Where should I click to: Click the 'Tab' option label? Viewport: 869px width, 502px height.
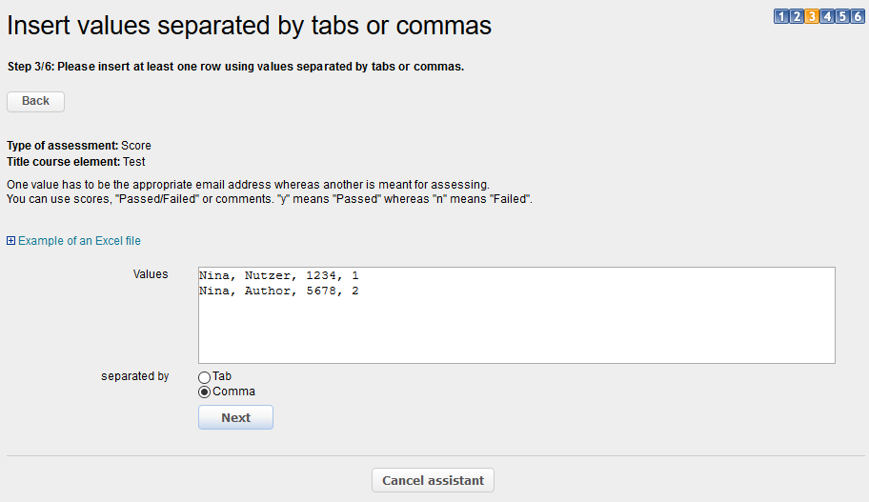pyautogui.click(x=222, y=376)
